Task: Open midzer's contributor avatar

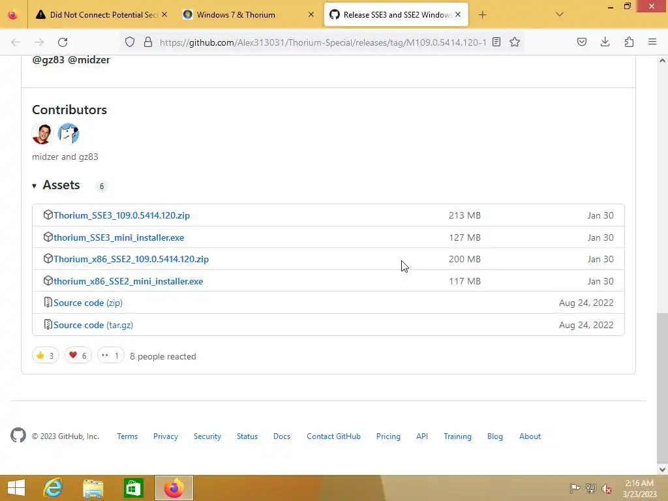Action: click(42, 134)
